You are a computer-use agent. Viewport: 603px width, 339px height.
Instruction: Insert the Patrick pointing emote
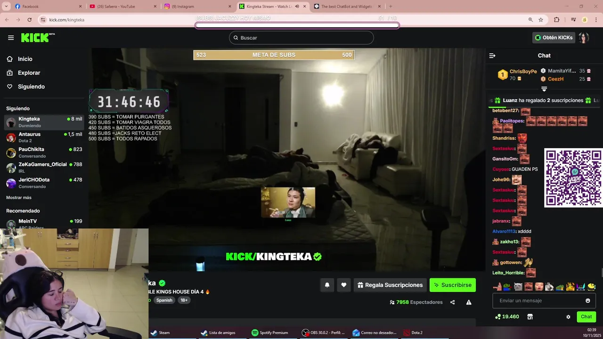[497, 287]
